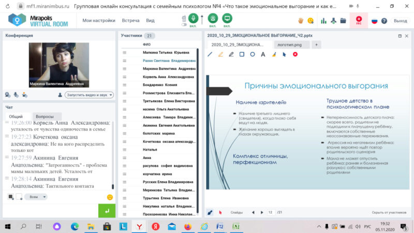Open the Вид menu

point(150,20)
